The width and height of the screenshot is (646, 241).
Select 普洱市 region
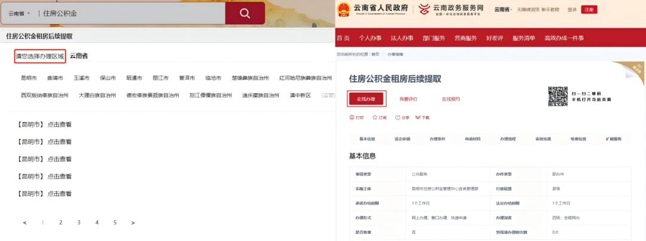(187, 78)
